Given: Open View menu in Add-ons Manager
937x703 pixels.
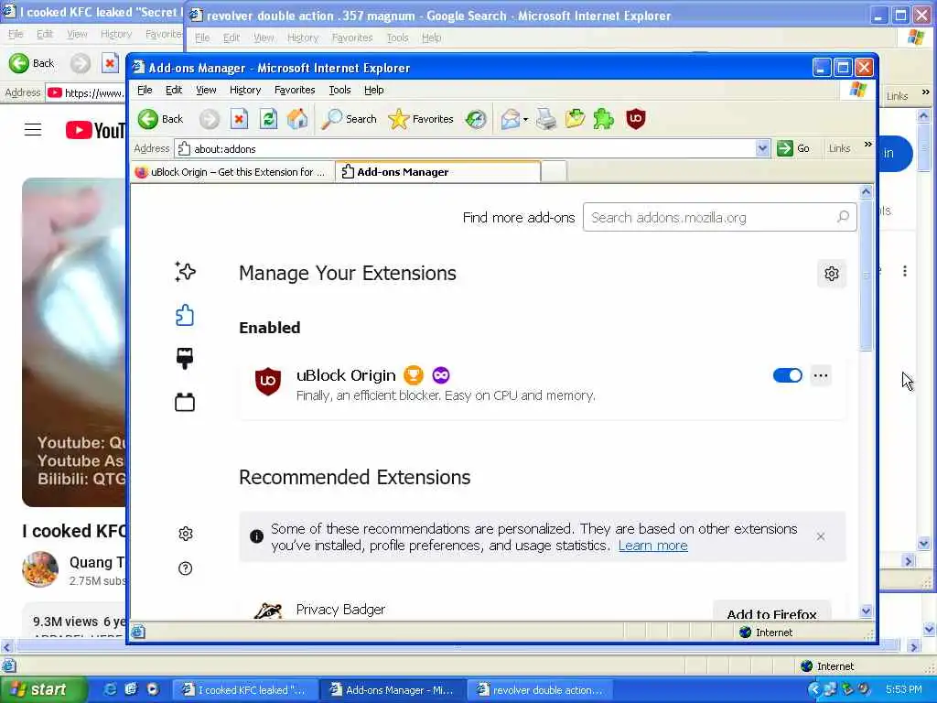Looking at the screenshot, I should [x=206, y=90].
